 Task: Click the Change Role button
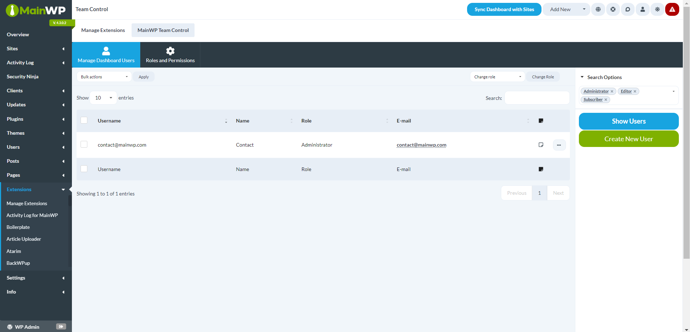[543, 77]
